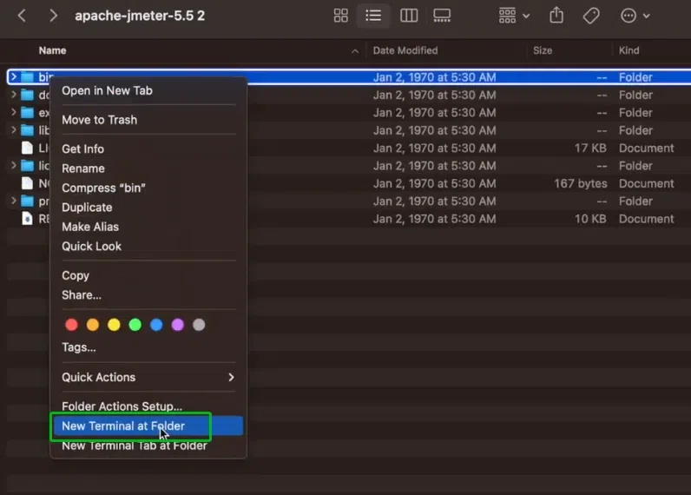Viewport: 691px width, 495px height.
Task: Open the Quick Actions submenu
Action: [148, 377]
